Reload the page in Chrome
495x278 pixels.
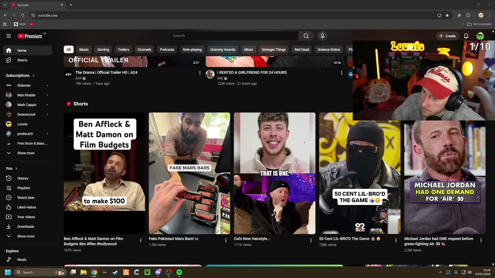(x=22, y=15)
